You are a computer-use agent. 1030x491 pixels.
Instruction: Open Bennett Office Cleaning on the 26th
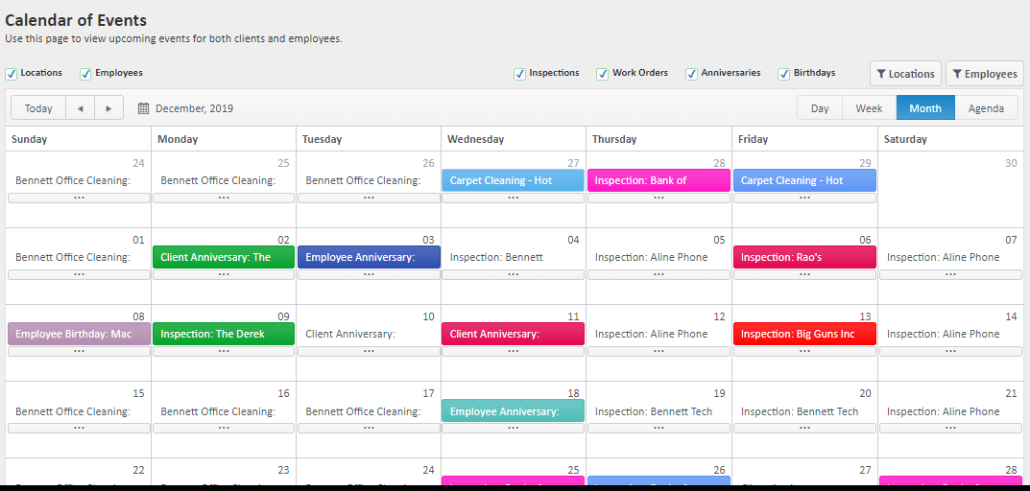click(x=370, y=180)
